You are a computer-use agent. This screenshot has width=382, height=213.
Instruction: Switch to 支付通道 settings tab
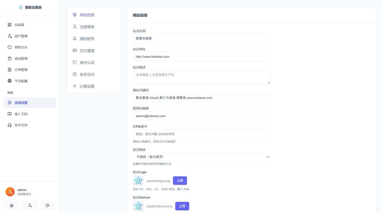(x=94, y=50)
